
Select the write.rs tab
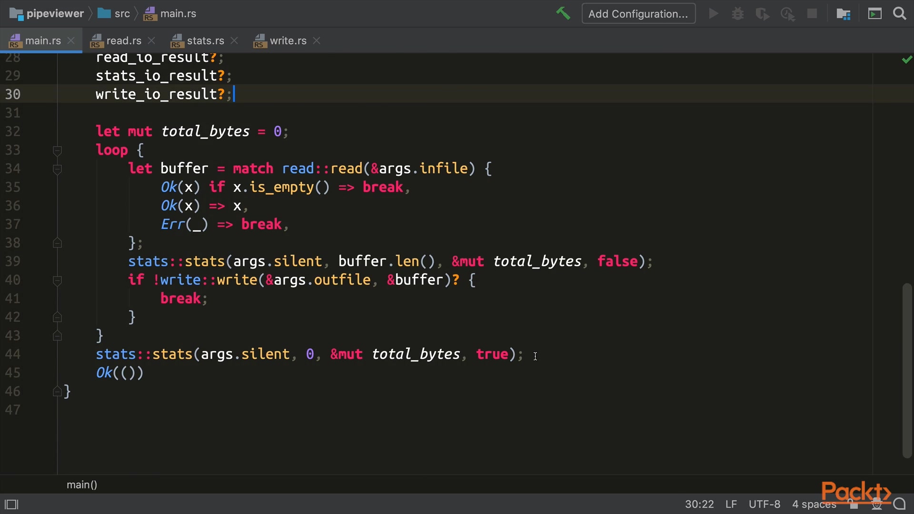pyautogui.click(x=288, y=40)
